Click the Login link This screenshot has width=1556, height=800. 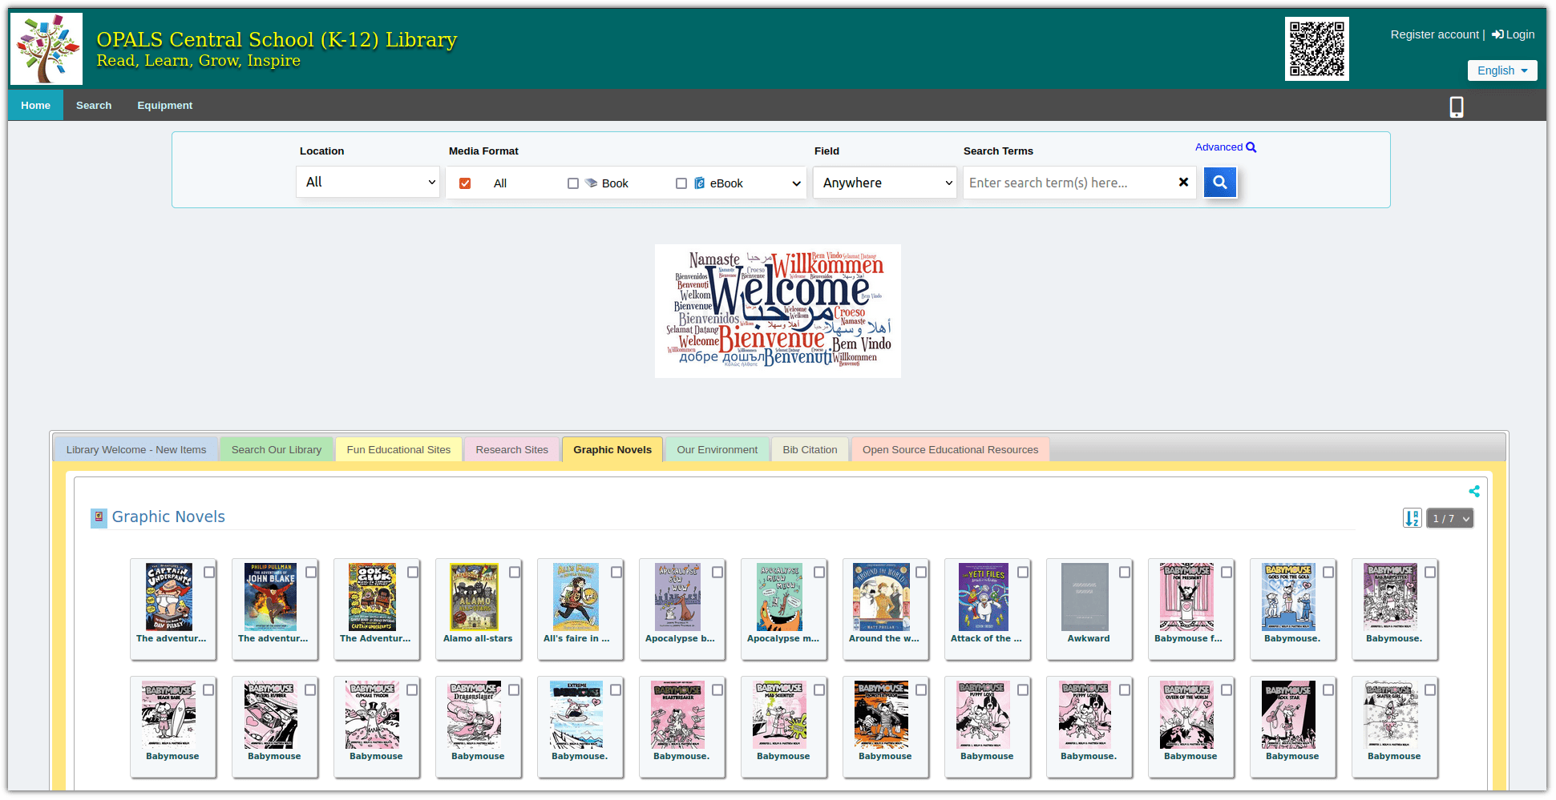click(x=1518, y=34)
